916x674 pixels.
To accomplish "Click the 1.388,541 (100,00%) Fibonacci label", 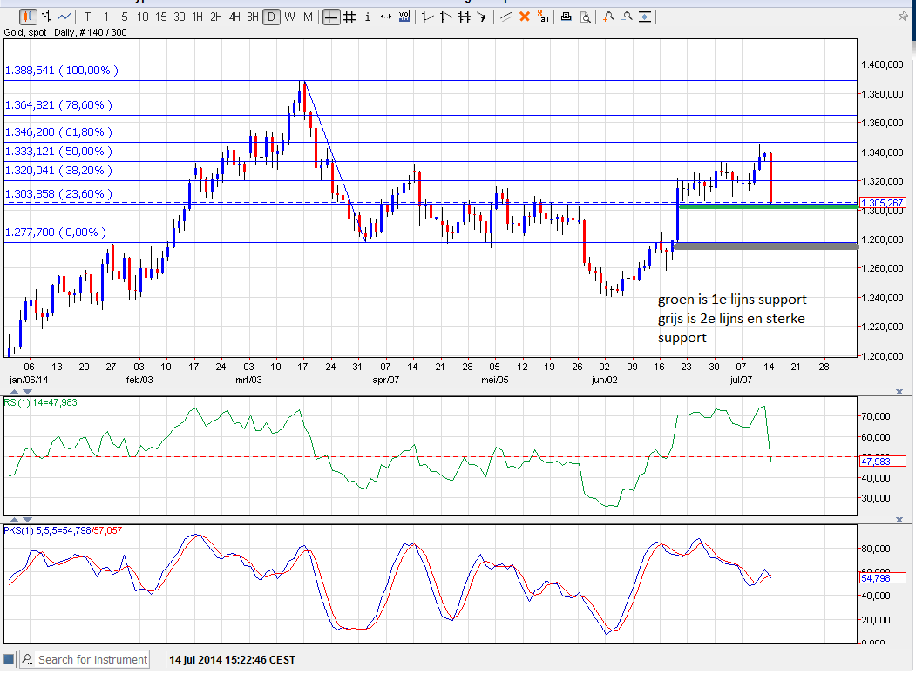I will tap(61, 70).
